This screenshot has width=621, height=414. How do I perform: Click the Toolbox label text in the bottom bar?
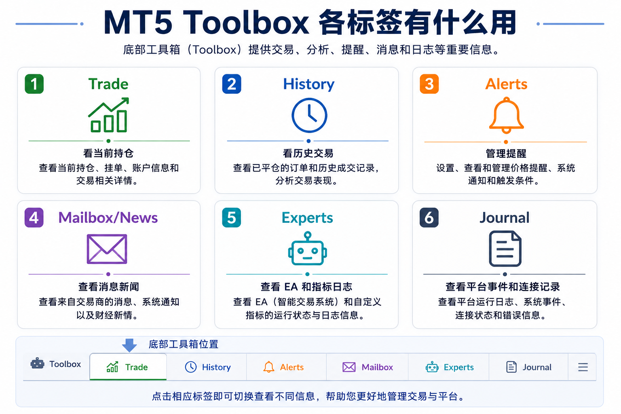[x=65, y=364]
